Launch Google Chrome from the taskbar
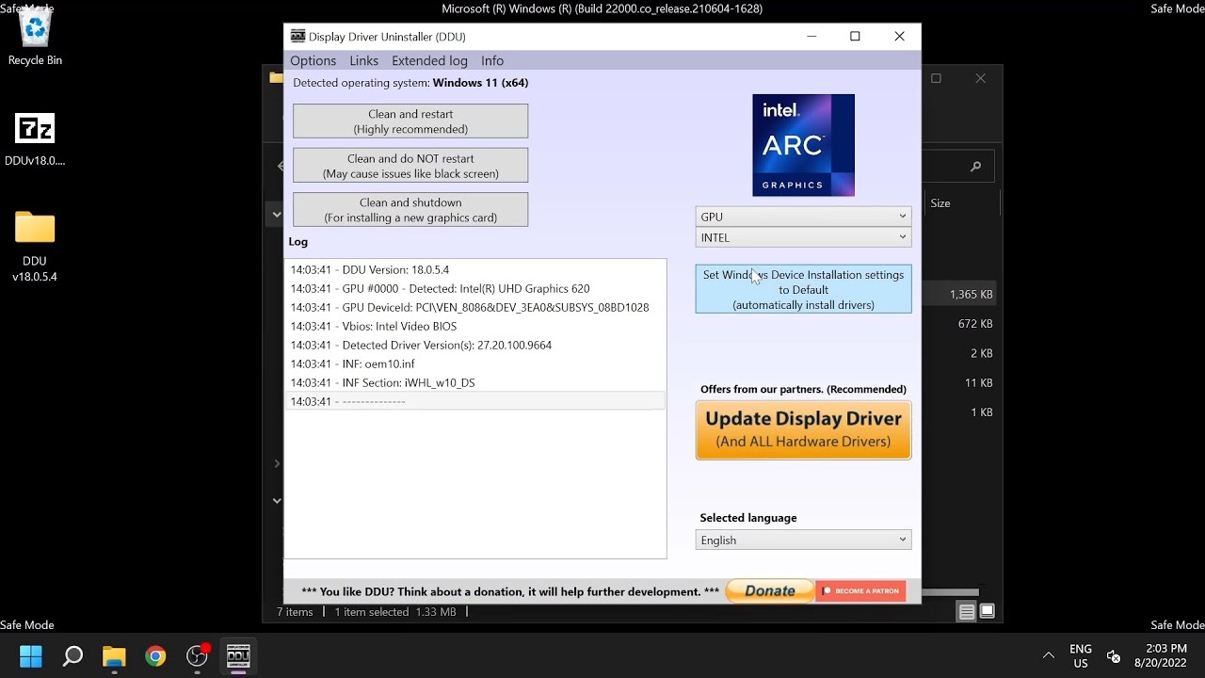The image size is (1205, 678). pyautogui.click(x=155, y=656)
